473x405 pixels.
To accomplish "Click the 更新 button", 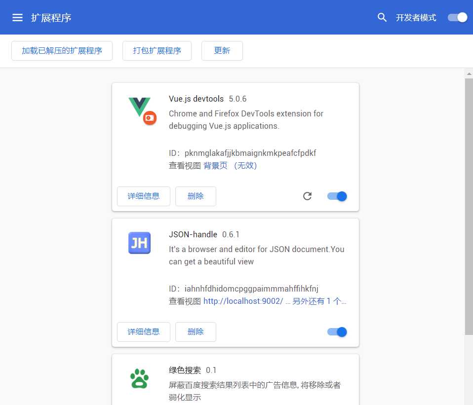I will [x=222, y=51].
